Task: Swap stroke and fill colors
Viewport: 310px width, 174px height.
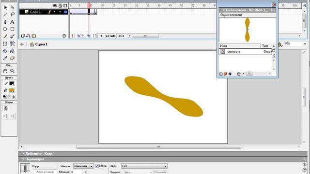Action: (14, 97)
